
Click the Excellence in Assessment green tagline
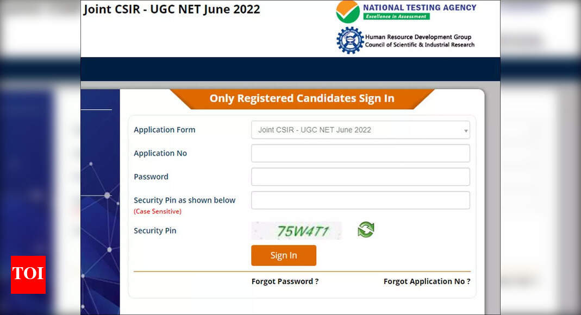tap(396, 16)
